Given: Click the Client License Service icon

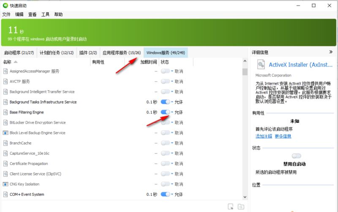Looking at the screenshot, I should coord(5,174).
